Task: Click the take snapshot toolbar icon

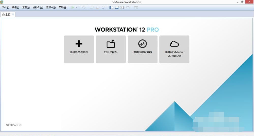Action: (x=92, y=7)
